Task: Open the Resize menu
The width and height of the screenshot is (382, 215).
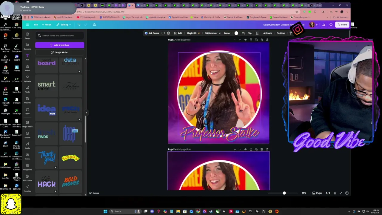Action: point(47,24)
